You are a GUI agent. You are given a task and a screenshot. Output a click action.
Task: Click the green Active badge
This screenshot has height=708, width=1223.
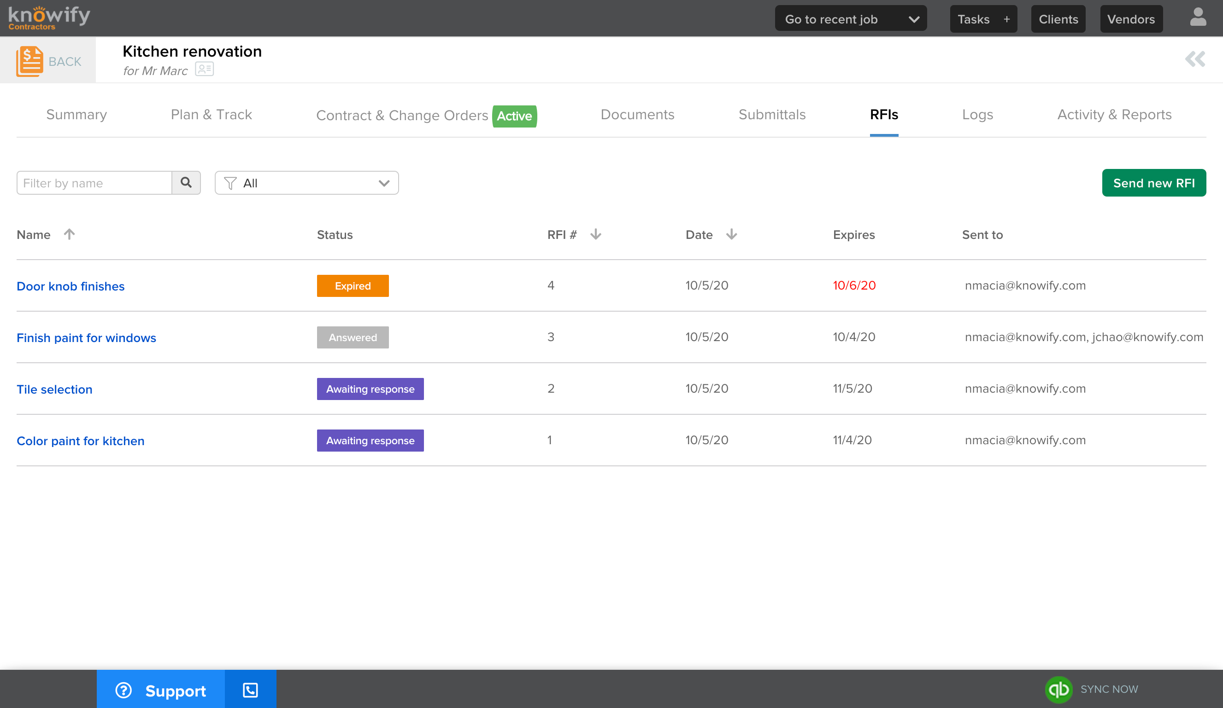point(514,116)
